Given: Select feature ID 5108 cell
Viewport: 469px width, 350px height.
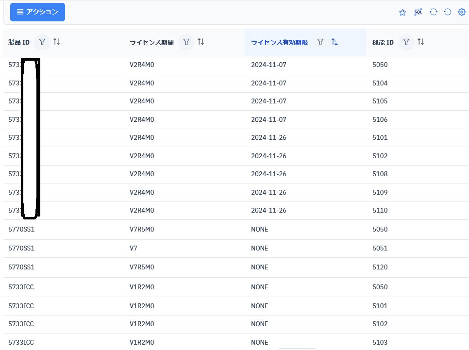Looking at the screenshot, I should click(380, 174).
